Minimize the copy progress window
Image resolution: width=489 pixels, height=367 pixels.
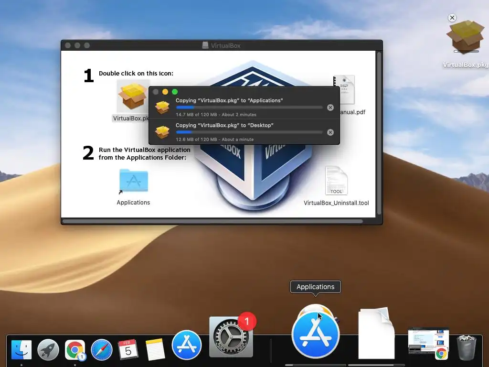pyautogui.click(x=165, y=92)
